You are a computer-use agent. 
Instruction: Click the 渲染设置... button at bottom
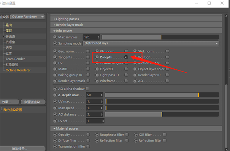point(23,148)
